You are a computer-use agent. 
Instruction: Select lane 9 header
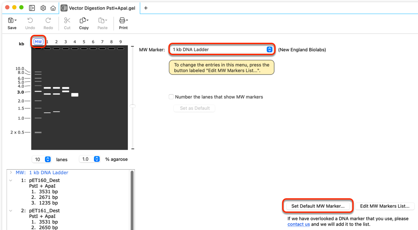tap(120, 41)
